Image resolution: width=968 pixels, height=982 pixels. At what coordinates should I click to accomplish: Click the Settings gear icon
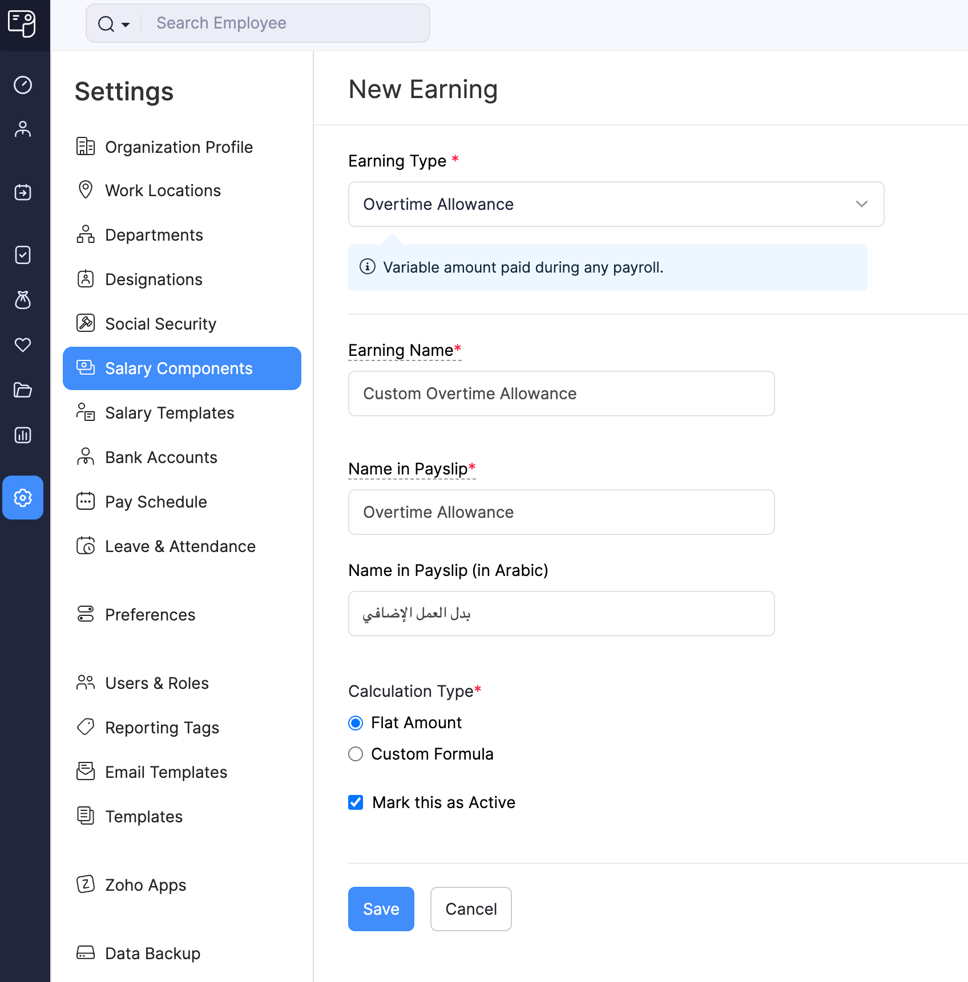point(23,498)
